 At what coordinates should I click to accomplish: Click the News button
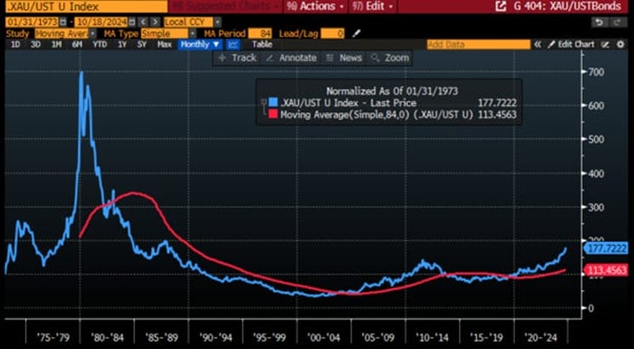(344, 58)
